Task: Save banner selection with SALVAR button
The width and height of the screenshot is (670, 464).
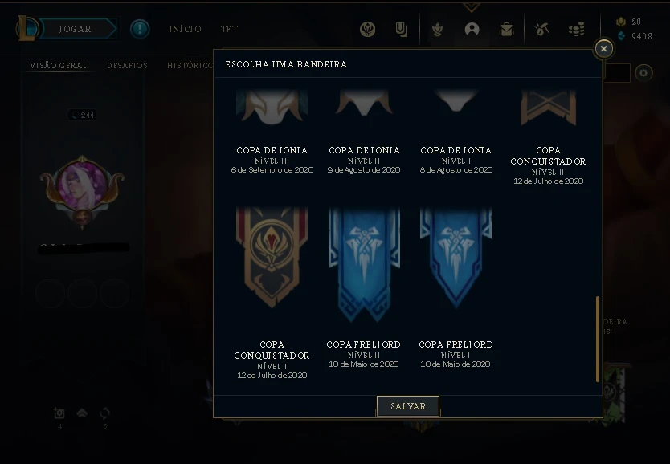Action: (408, 406)
